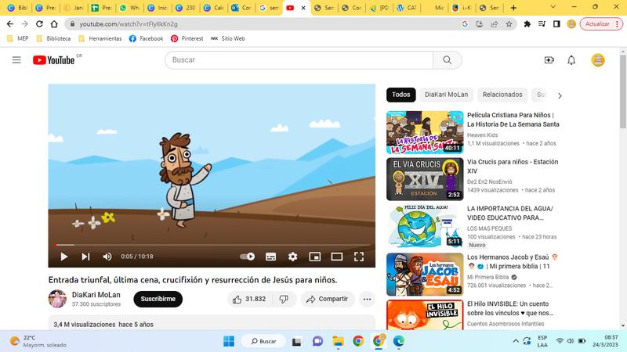Open La Importancia del Agua thumbnail
Image resolution: width=627 pixels, height=352 pixels.
point(425,226)
